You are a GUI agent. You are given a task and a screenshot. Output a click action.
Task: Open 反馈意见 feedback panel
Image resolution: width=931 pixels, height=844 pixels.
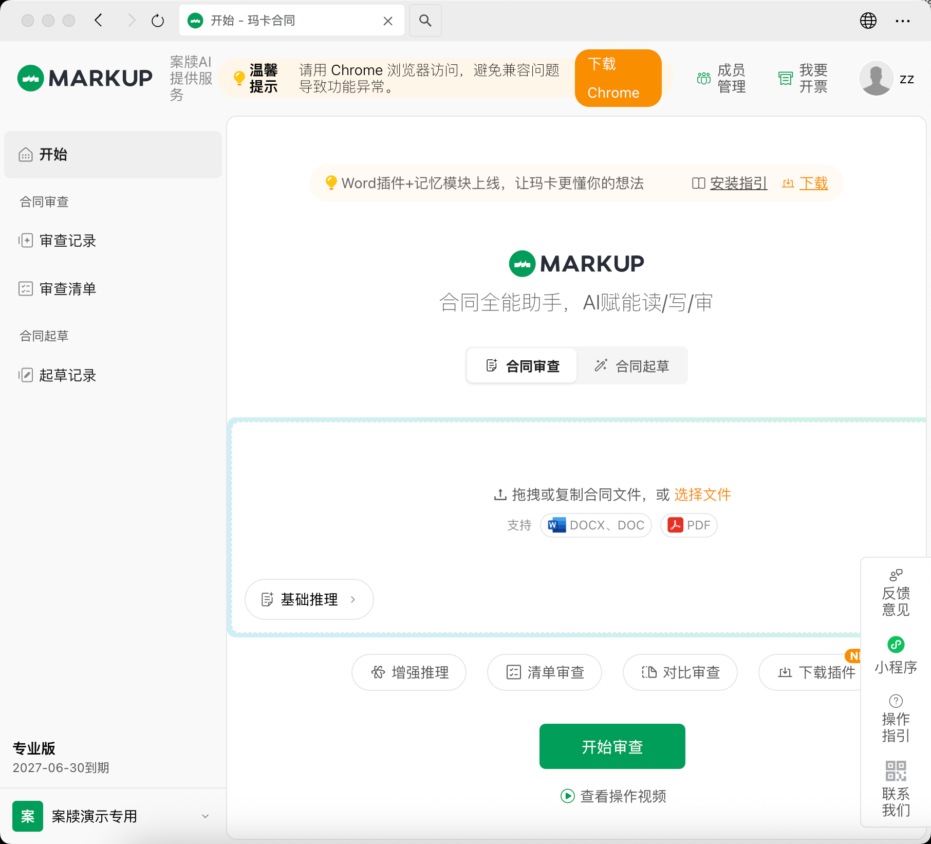896,593
